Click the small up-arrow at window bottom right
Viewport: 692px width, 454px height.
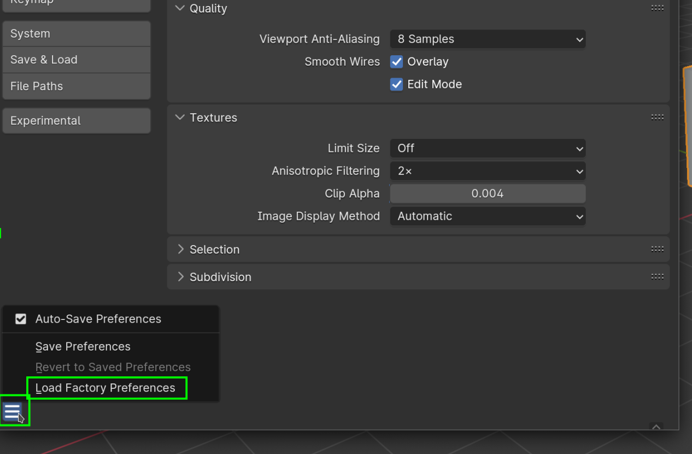(656, 427)
